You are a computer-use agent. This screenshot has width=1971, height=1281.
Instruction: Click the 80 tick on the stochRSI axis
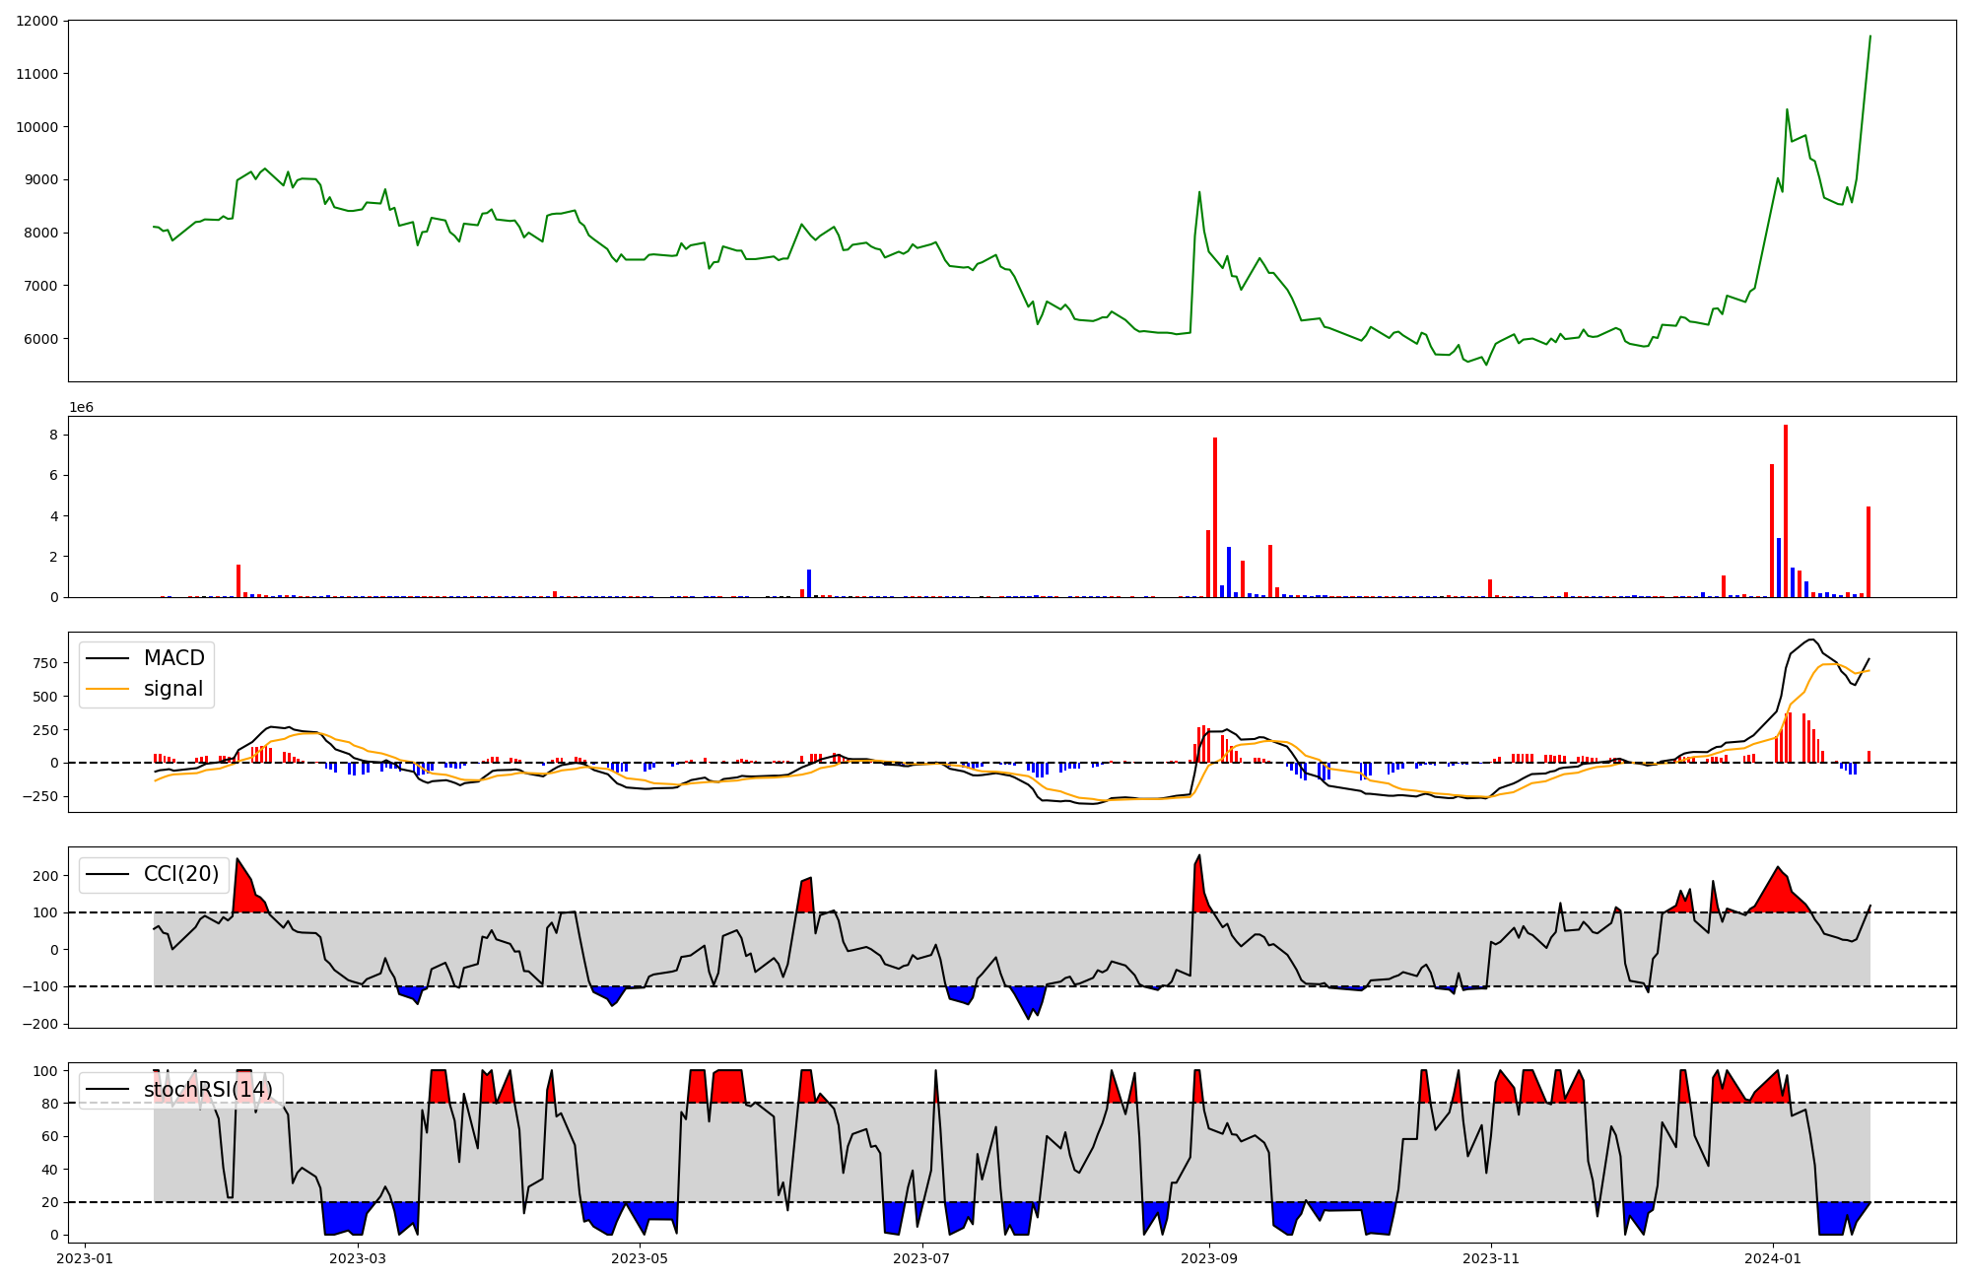[x=51, y=1104]
